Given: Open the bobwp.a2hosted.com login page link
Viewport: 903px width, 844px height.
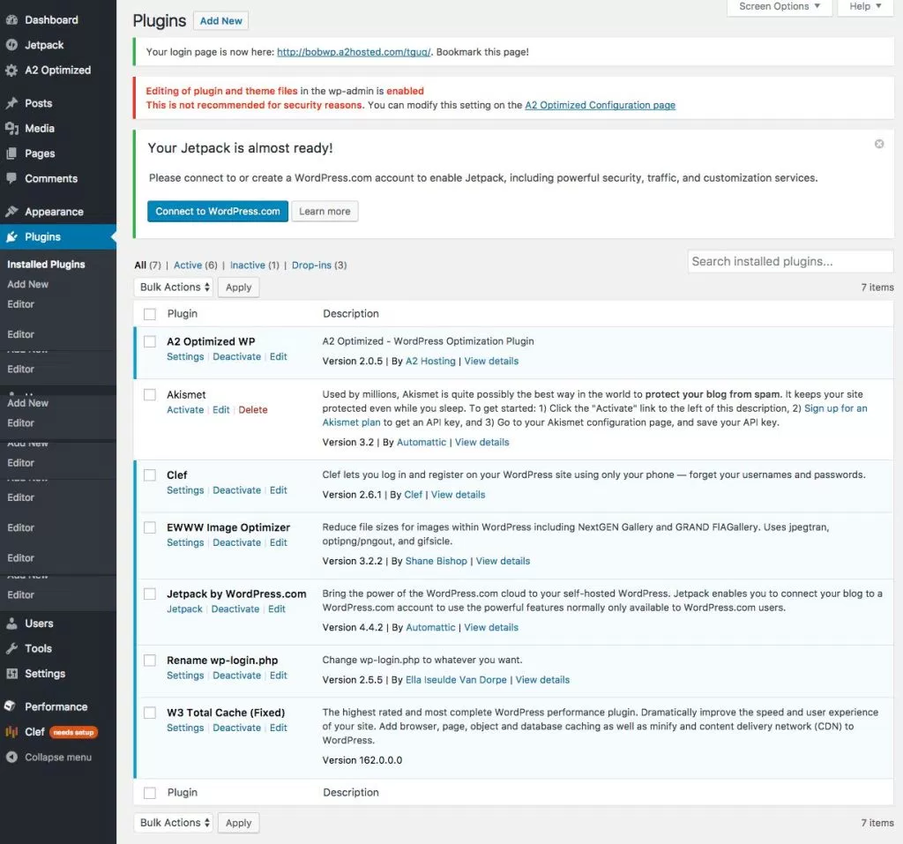Looking at the screenshot, I should [354, 52].
